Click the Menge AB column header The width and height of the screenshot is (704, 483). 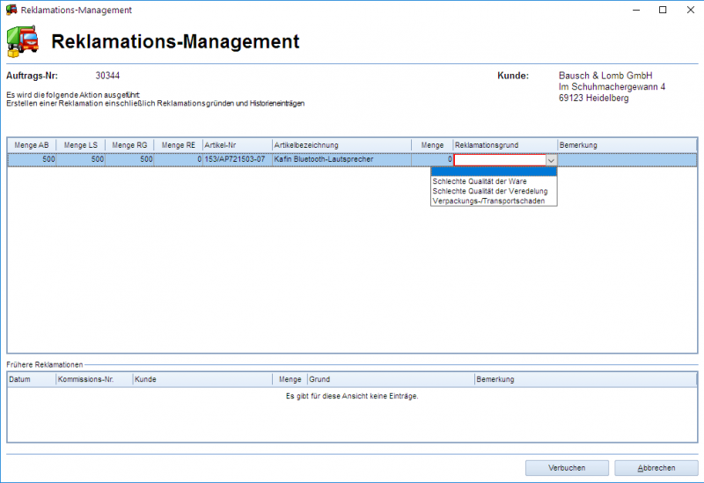[x=32, y=145]
